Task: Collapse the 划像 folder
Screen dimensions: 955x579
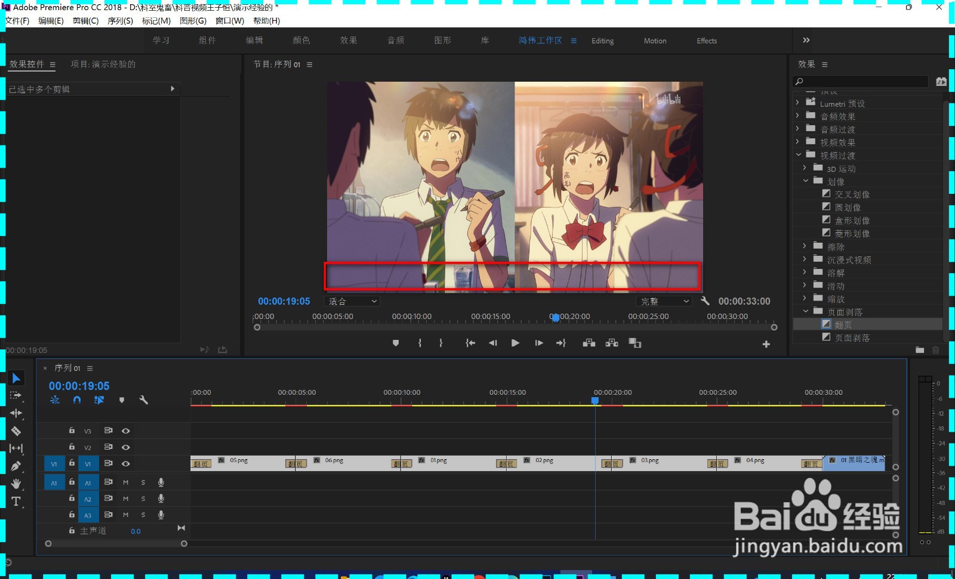Action: point(805,181)
